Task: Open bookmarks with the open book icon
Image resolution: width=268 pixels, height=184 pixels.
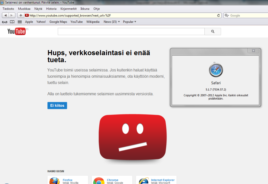Action: (x=12, y=22)
